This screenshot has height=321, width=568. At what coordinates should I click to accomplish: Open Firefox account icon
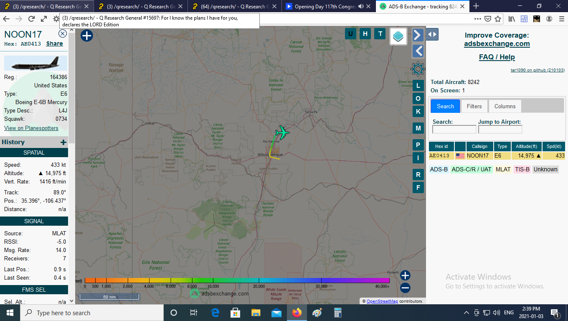[x=549, y=19]
